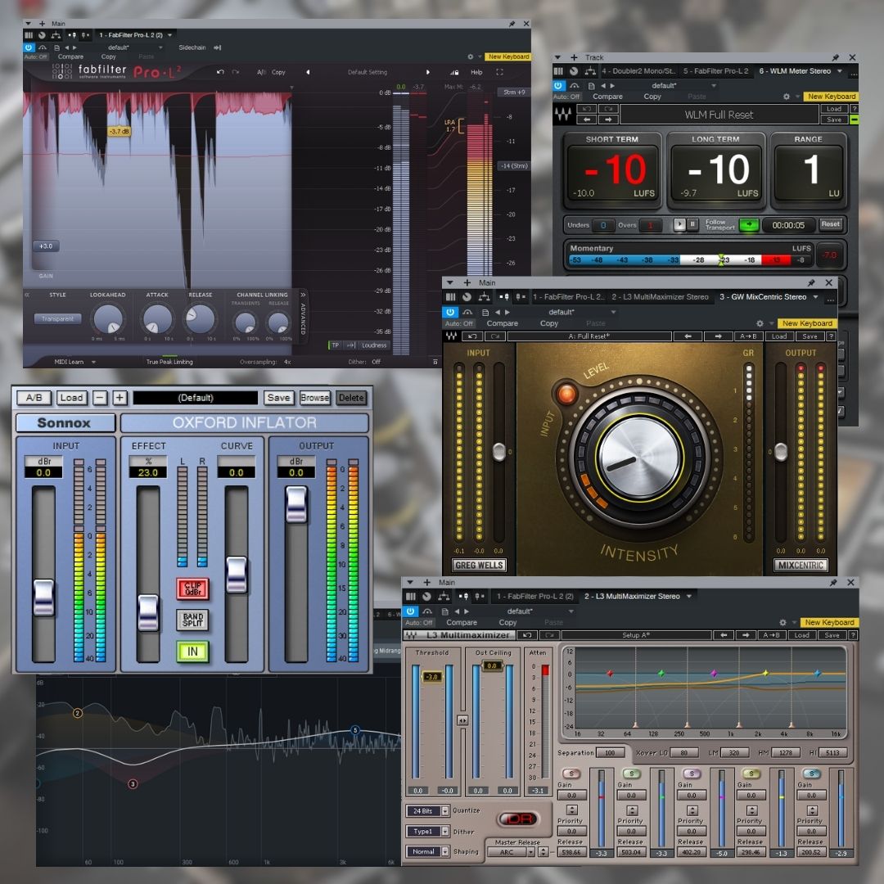Click A→B in L3 Multimaximizer toolbar
This screenshot has width=884, height=884.
click(771, 635)
